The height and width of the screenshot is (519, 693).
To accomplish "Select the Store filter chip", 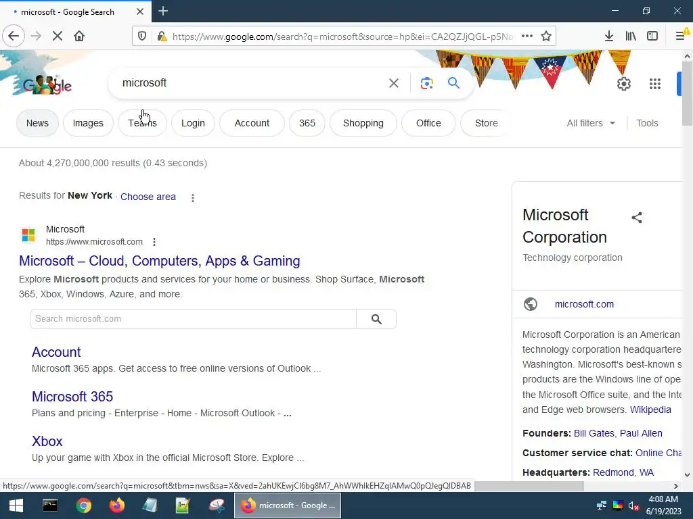I will coord(486,123).
